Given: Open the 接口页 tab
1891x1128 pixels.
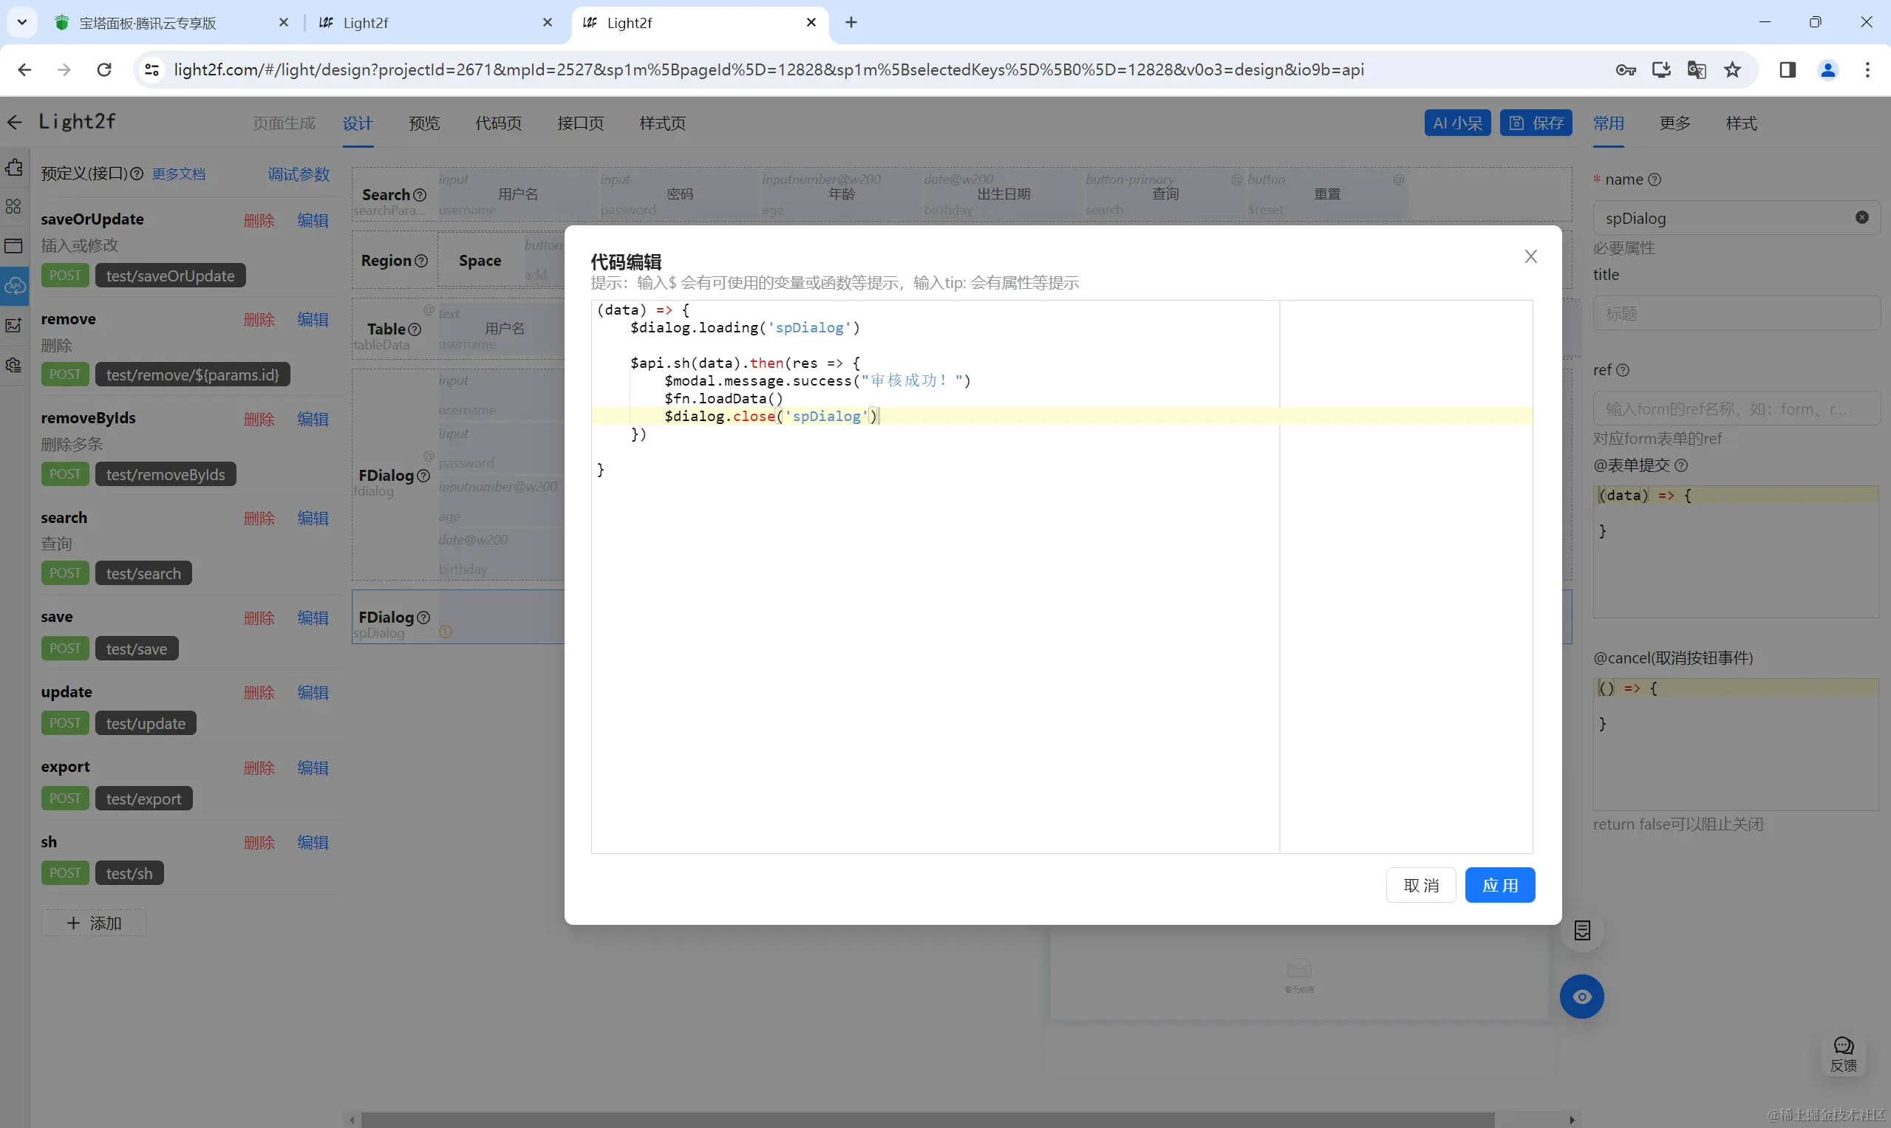Looking at the screenshot, I should [580, 123].
